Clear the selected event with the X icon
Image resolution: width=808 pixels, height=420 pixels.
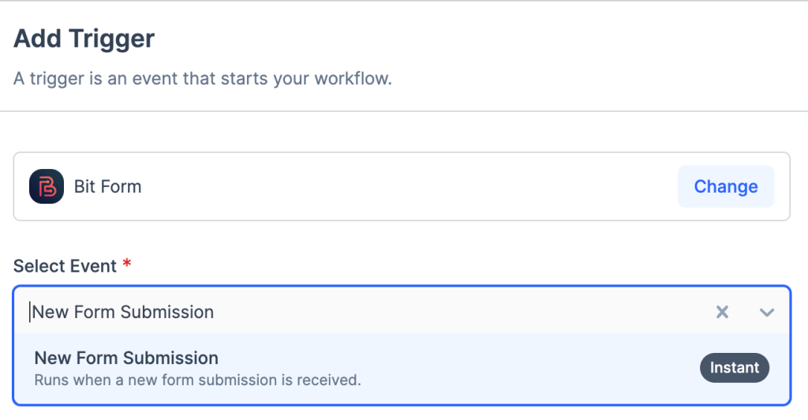coord(721,312)
